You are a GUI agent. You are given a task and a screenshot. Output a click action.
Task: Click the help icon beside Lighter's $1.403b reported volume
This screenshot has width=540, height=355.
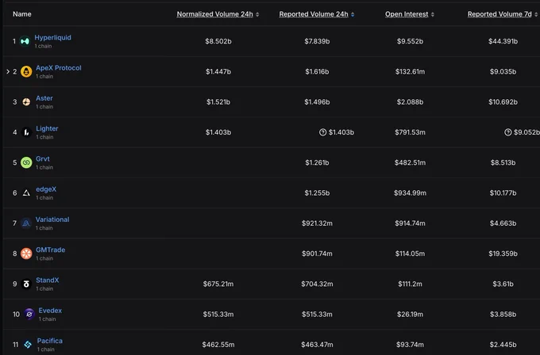[x=322, y=132]
